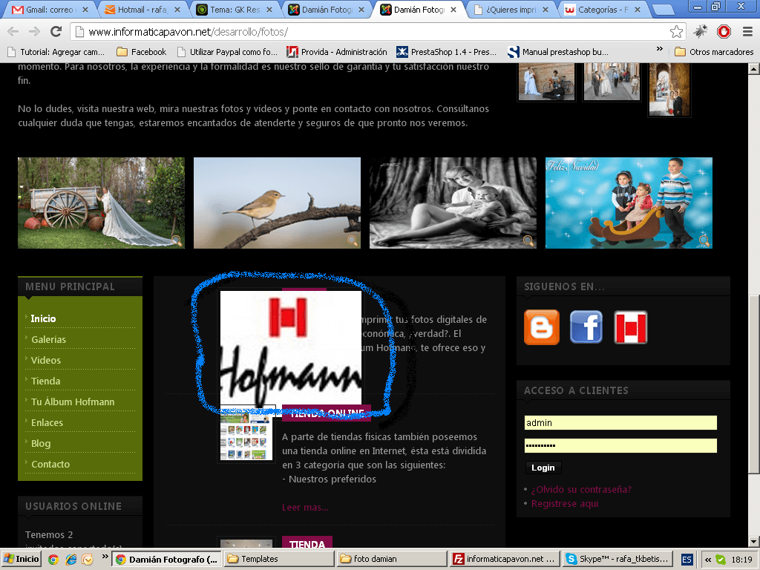The image size is (760, 570).
Task: Click the Login button
Action: 543,468
